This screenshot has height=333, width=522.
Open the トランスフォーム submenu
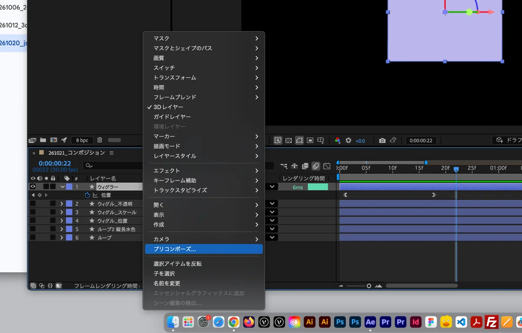[x=204, y=78]
